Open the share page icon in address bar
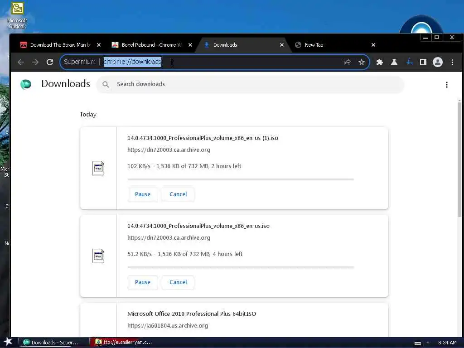 point(347,62)
